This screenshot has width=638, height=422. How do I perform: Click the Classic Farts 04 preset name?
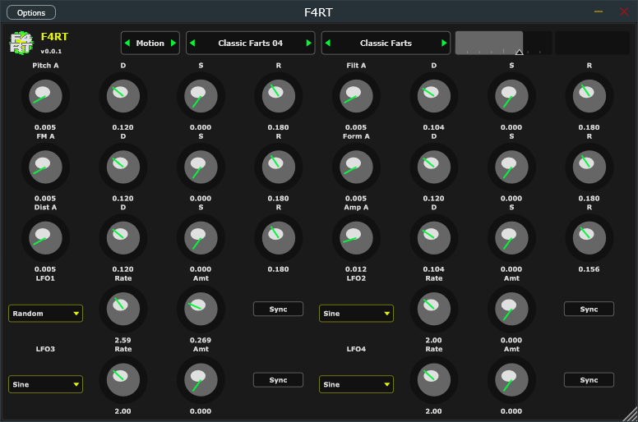250,43
